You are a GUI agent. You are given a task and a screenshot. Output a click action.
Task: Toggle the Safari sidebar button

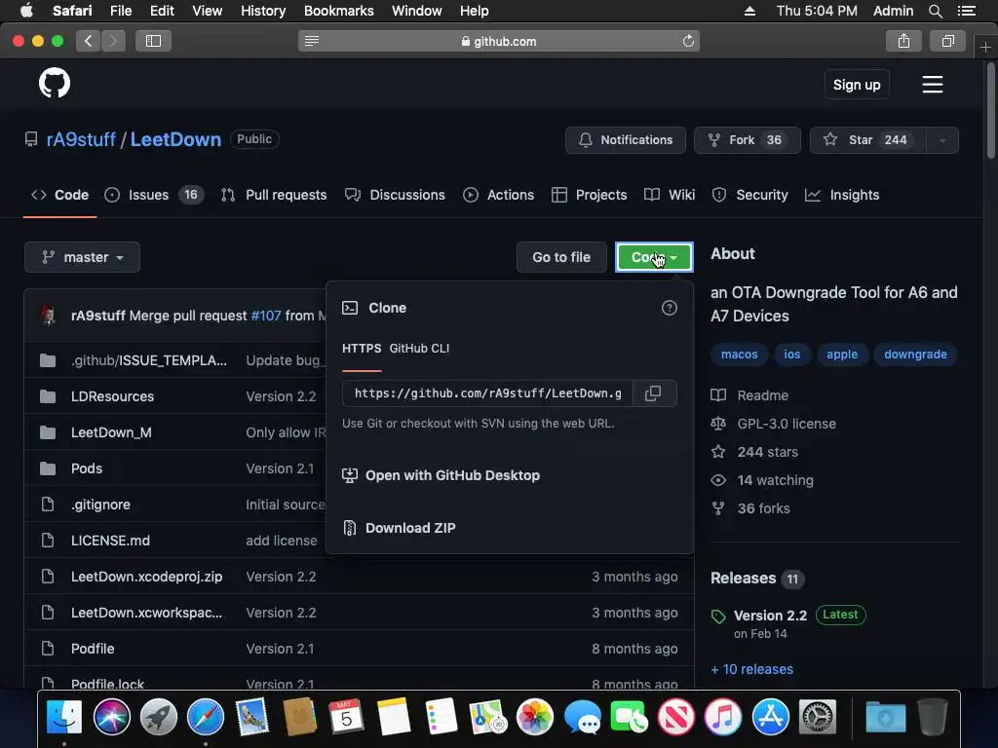point(153,41)
